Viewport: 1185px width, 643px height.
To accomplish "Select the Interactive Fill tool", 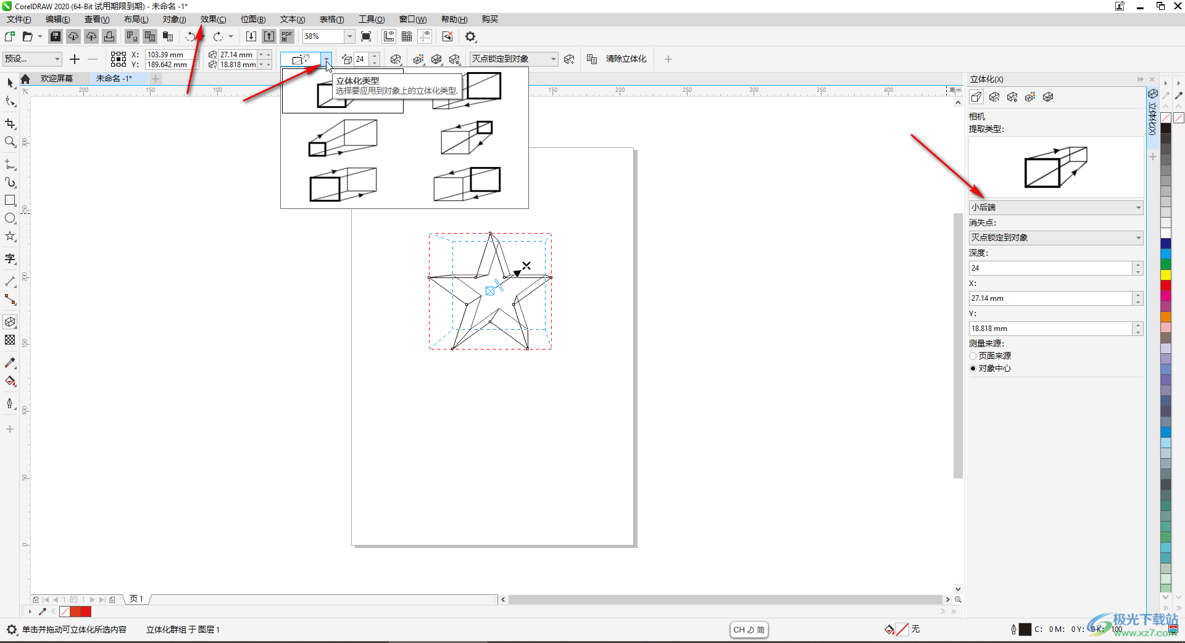I will (x=10, y=381).
